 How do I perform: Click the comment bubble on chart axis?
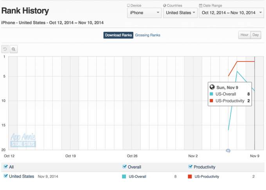(x=228, y=150)
